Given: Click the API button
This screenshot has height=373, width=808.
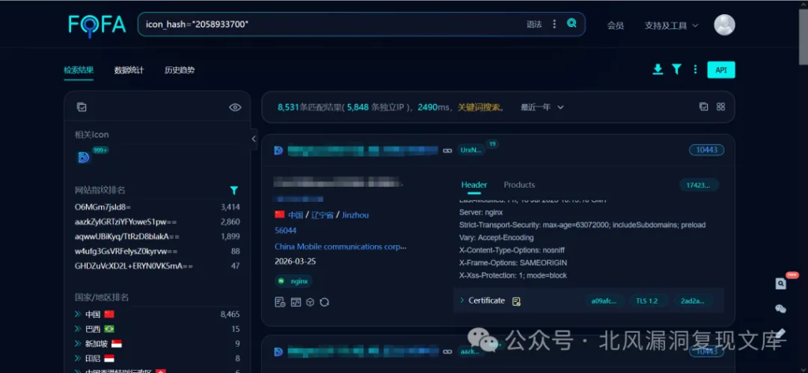Looking at the screenshot, I should point(720,70).
